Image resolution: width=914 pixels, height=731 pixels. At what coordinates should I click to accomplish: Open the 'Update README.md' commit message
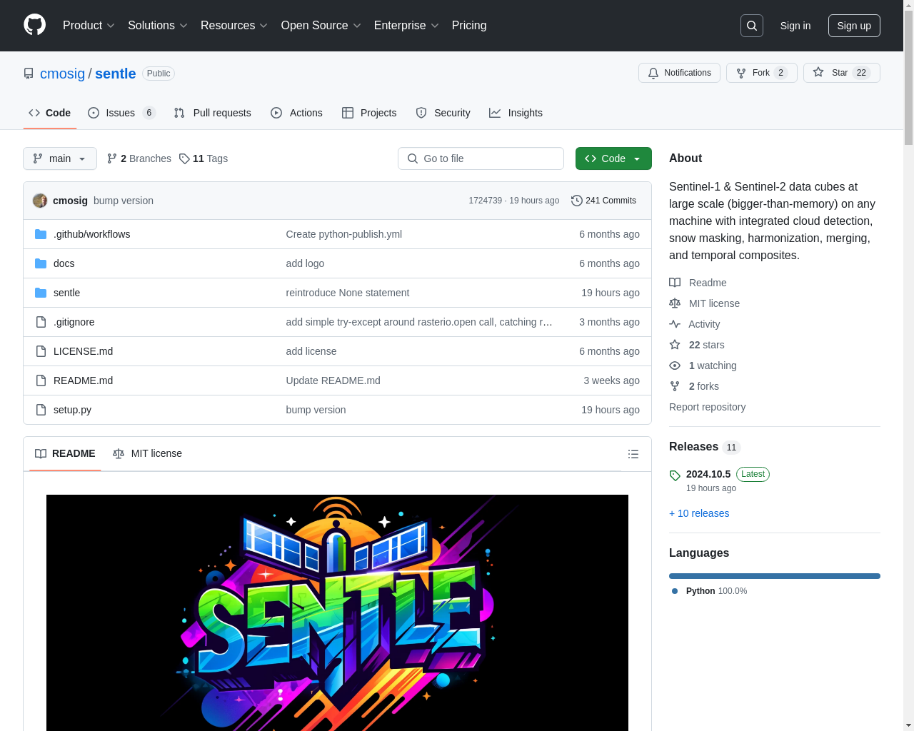(333, 380)
